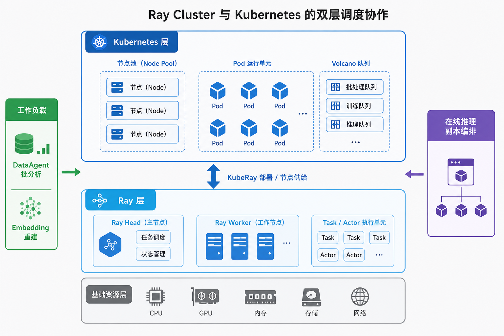This screenshot has height=336, width=504.
Task: Click the CPU text label
Action: (156, 313)
